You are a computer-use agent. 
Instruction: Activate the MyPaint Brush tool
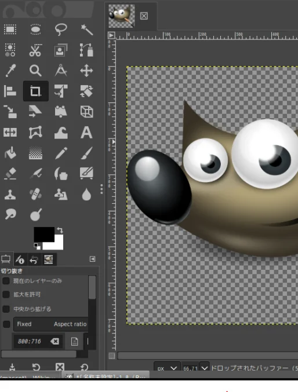coord(86,173)
